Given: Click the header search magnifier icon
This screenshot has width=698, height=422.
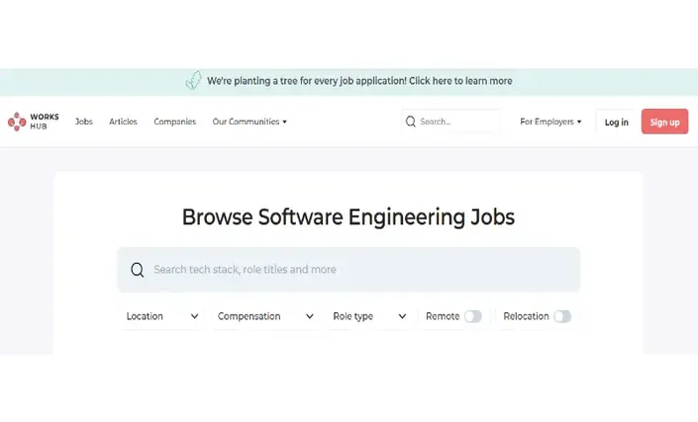Looking at the screenshot, I should pyautogui.click(x=411, y=122).
